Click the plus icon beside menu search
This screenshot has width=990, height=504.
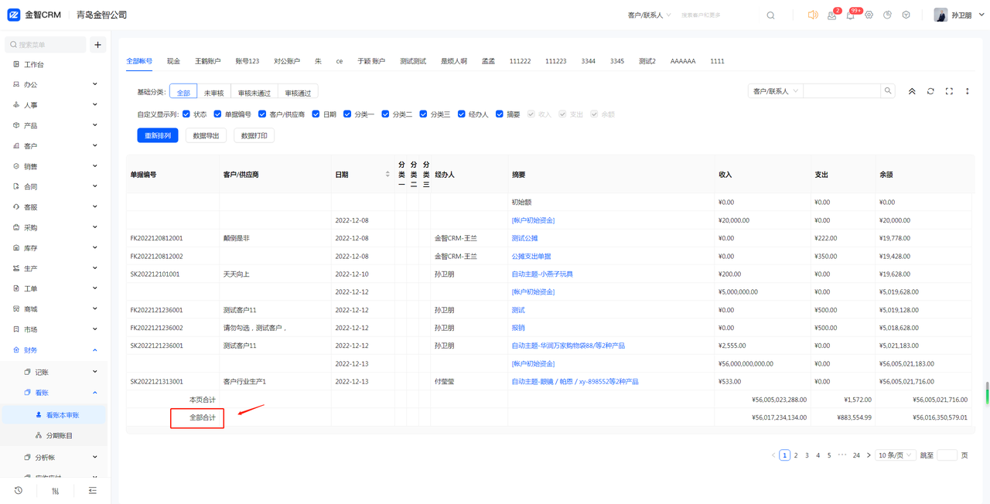(98, 45)
